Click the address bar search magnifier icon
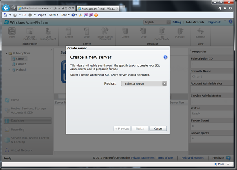Screen dimensions: 237x170 56,8
